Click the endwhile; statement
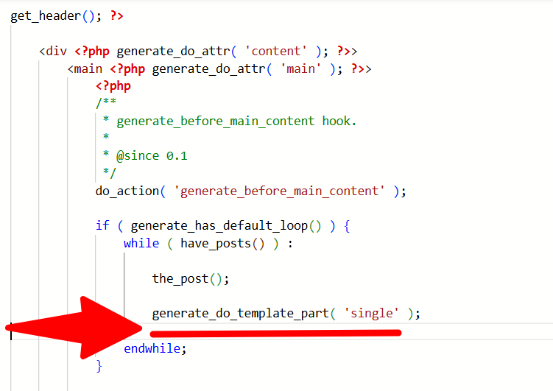Screen dimensions: 553x391 pyautogui.click(x=155, y=348)
